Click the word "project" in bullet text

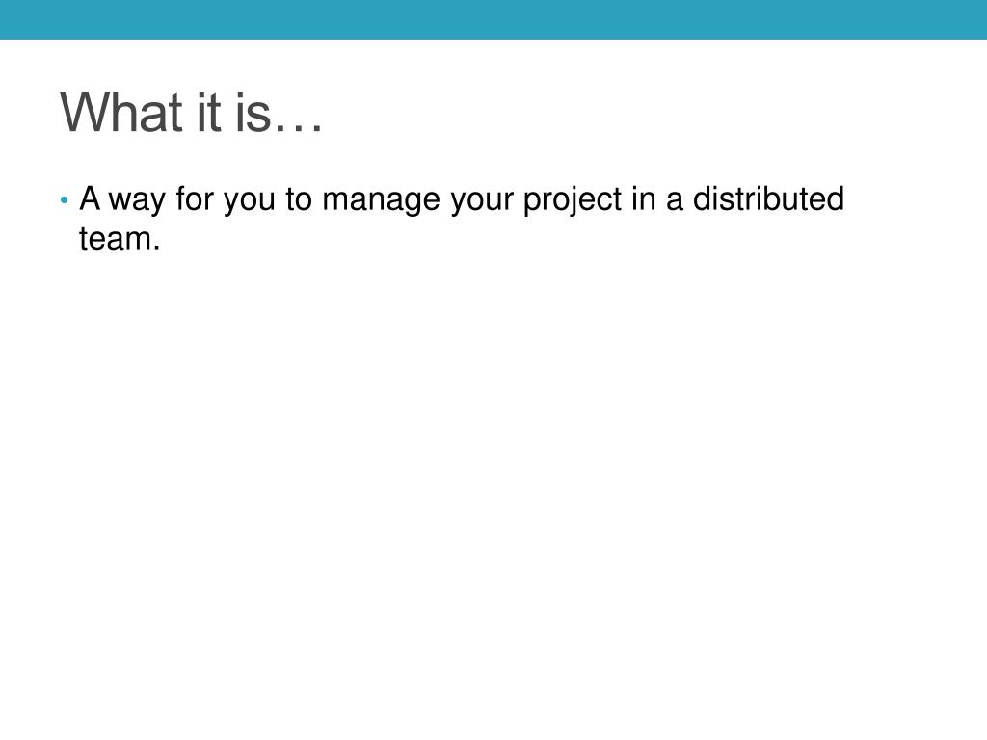tap(573, 200)
